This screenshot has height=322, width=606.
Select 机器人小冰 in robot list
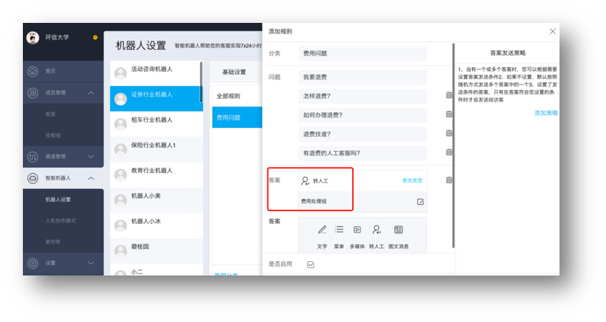[x=156, y=225]
